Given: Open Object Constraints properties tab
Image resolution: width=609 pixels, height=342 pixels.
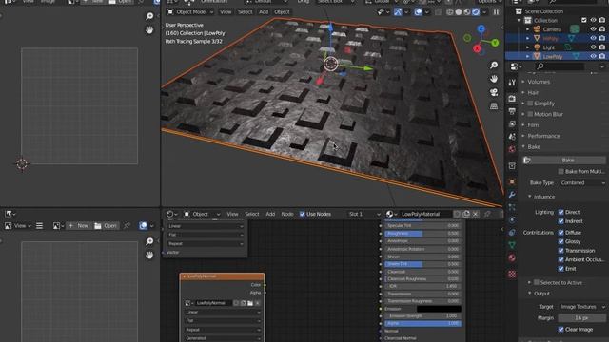Looking at the screenshot, I should tap(512, 232).
